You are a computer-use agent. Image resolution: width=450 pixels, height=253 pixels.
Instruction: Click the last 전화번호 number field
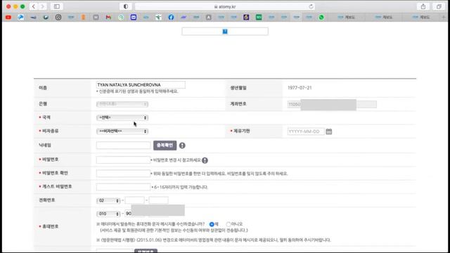coord(159,200)
